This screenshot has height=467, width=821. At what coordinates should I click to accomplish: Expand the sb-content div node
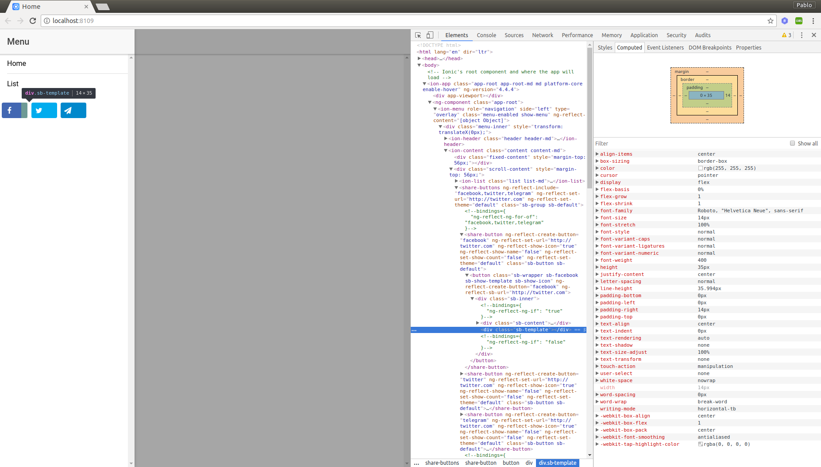click(478, 323)
